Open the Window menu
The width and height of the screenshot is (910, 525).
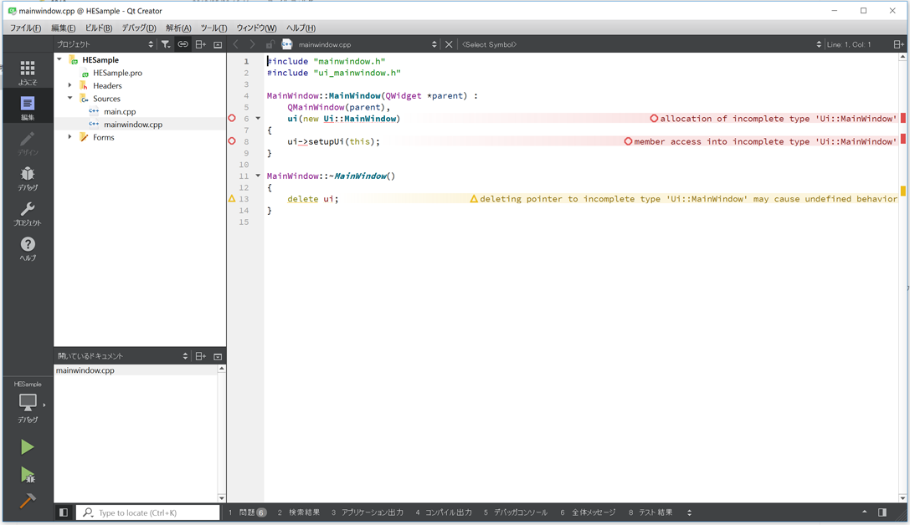point(256,28)
